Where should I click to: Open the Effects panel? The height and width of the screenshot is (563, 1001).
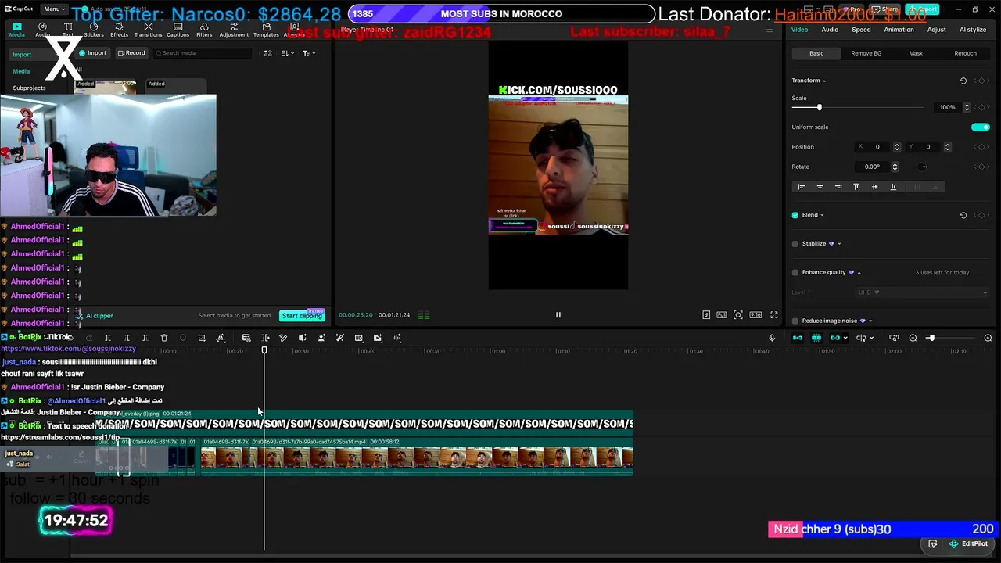click(119, 30)
